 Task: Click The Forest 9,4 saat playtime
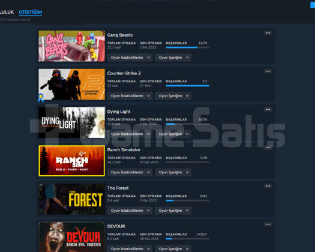pyautogui.click(x=113, y=200)
